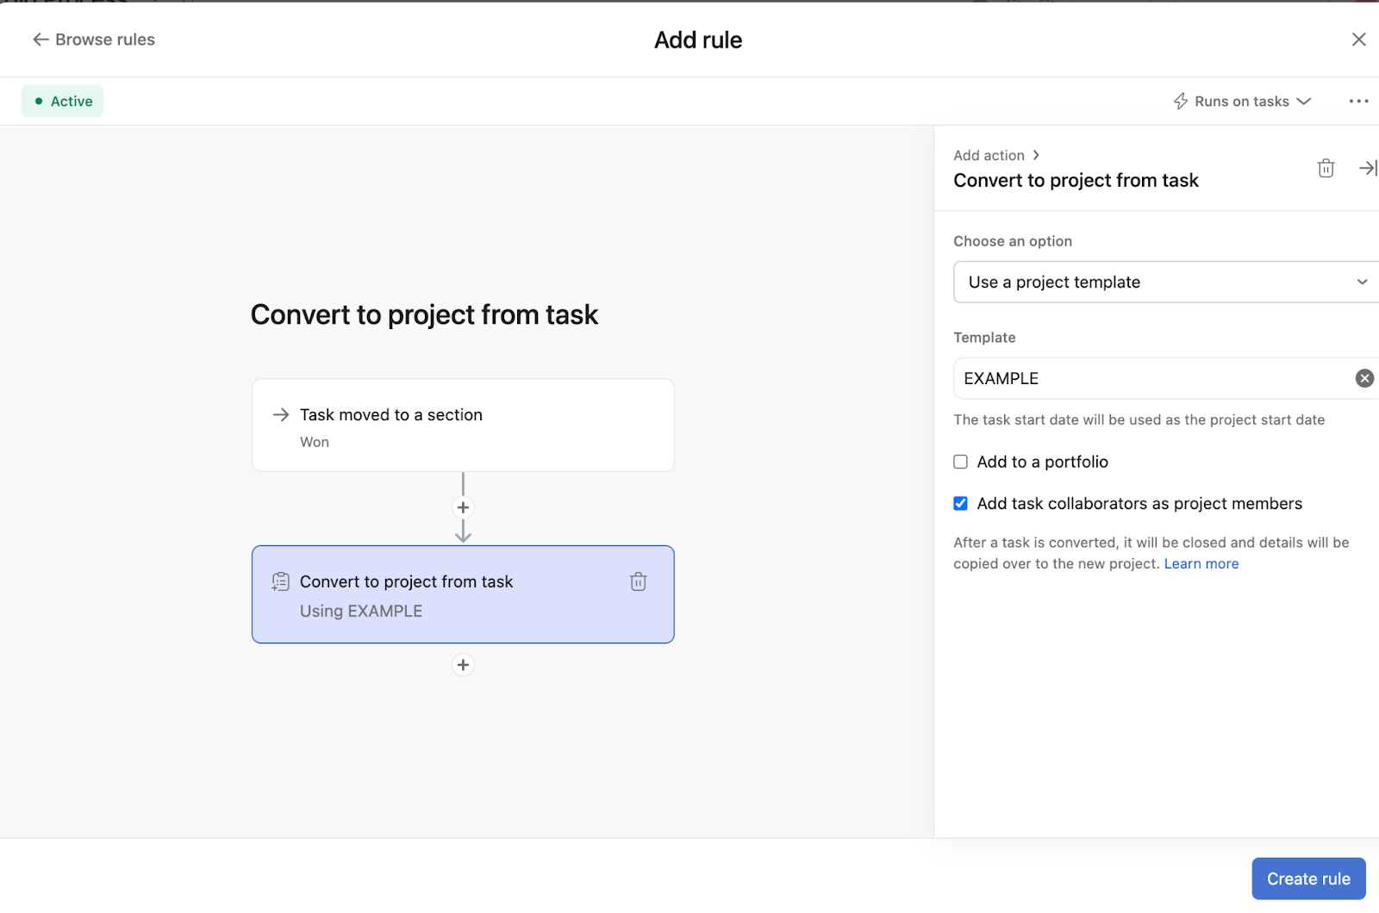The height and width of the screenshot is (913, 1379).
Task: Click the lightning bolt Runs on tasks icon
Action: pos(1181,102)
